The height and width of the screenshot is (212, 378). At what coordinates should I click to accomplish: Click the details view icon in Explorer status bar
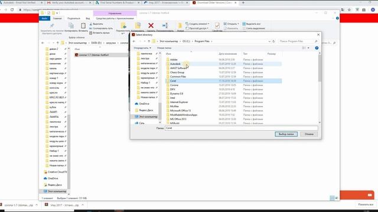[x=332, y=198]
